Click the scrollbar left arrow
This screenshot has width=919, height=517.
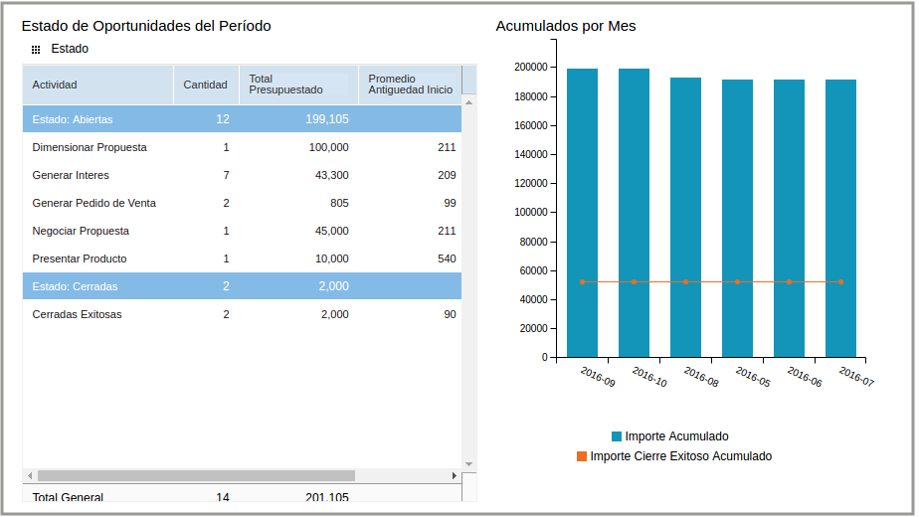[30, 476]
